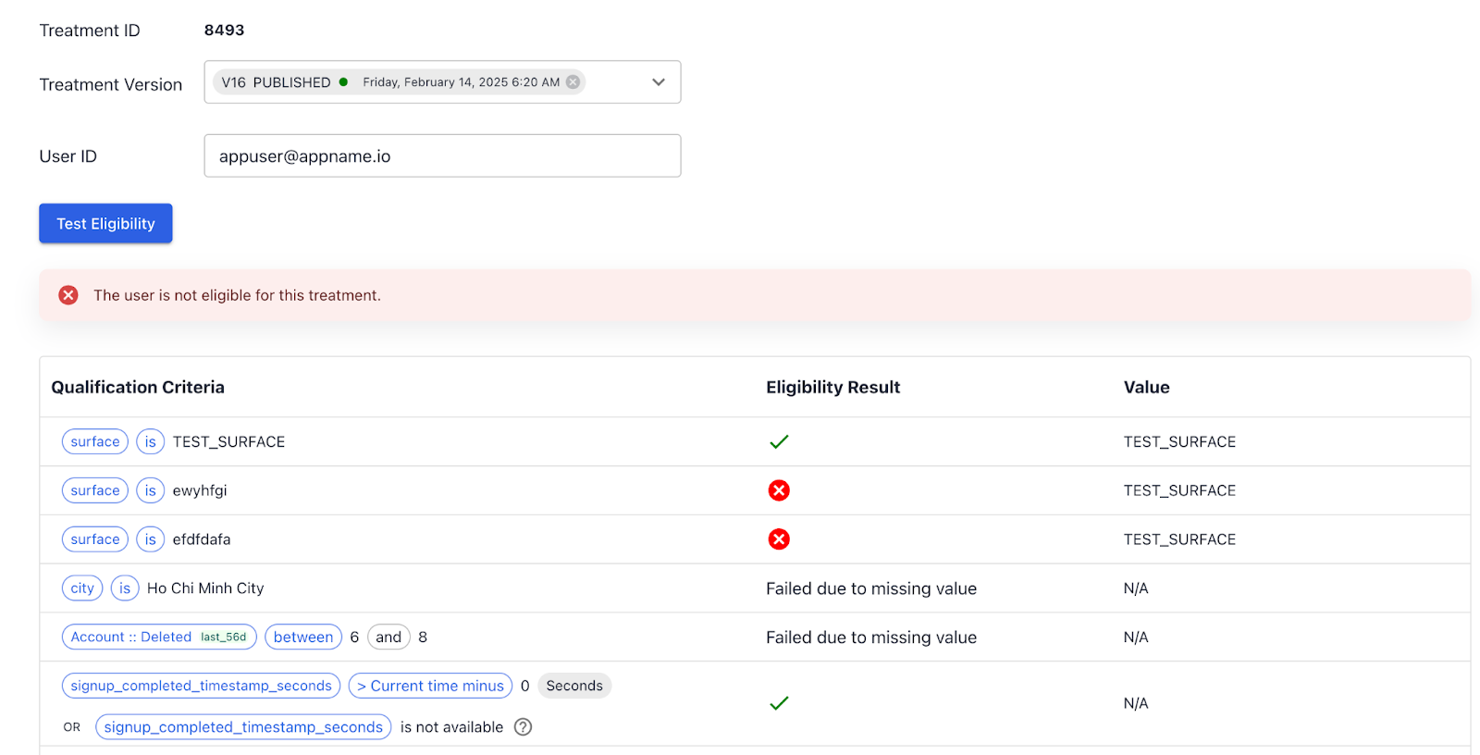Click the green checkmark for TEST_SURFACE row

[x=779, y=442]
